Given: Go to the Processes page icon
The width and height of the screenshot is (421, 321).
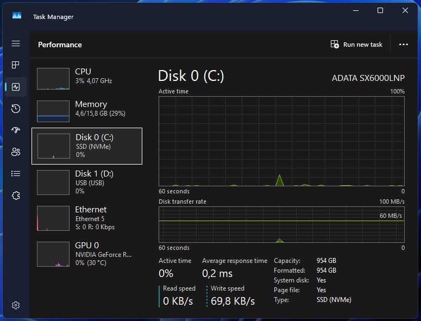Looking at the screenshot, I should (16, 65).
